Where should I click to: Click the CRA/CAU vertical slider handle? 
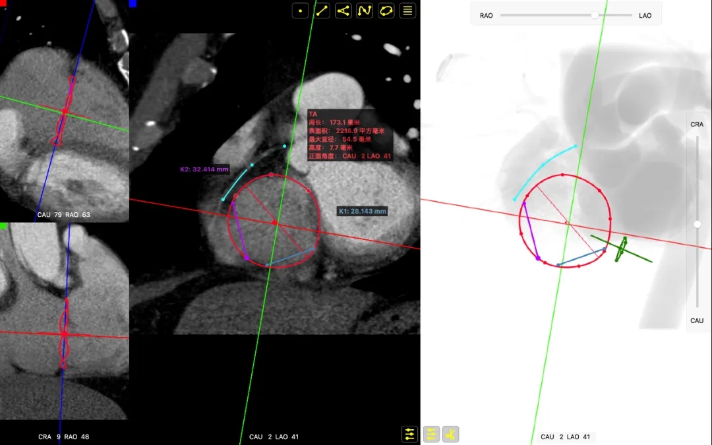coord(697,224)
